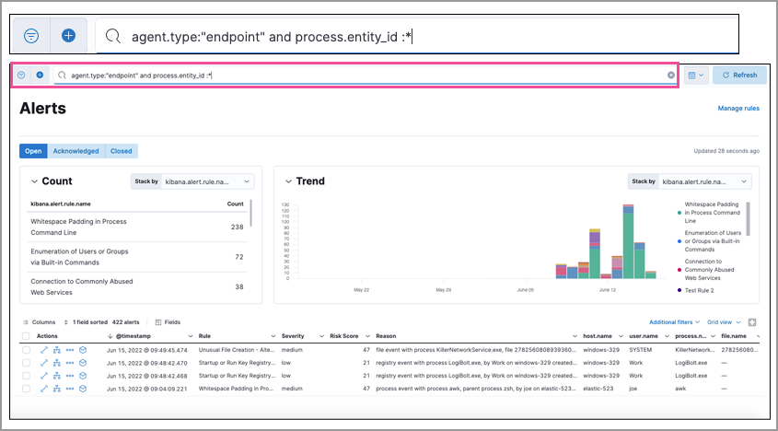Select the KillerNetworkService alert row checkbox
The image size is (778, 431).
click(x=26, y=350)
